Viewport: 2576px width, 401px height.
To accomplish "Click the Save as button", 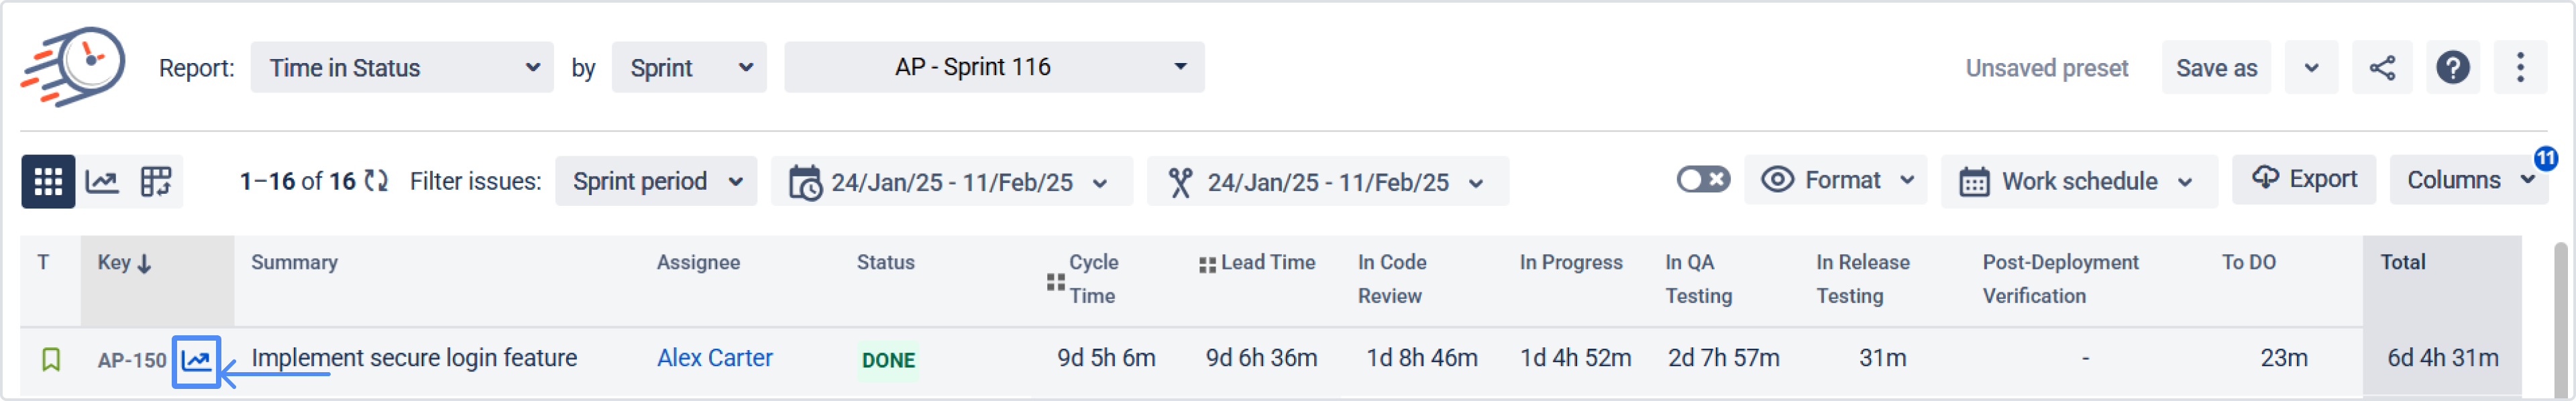I will (2216, 68).
